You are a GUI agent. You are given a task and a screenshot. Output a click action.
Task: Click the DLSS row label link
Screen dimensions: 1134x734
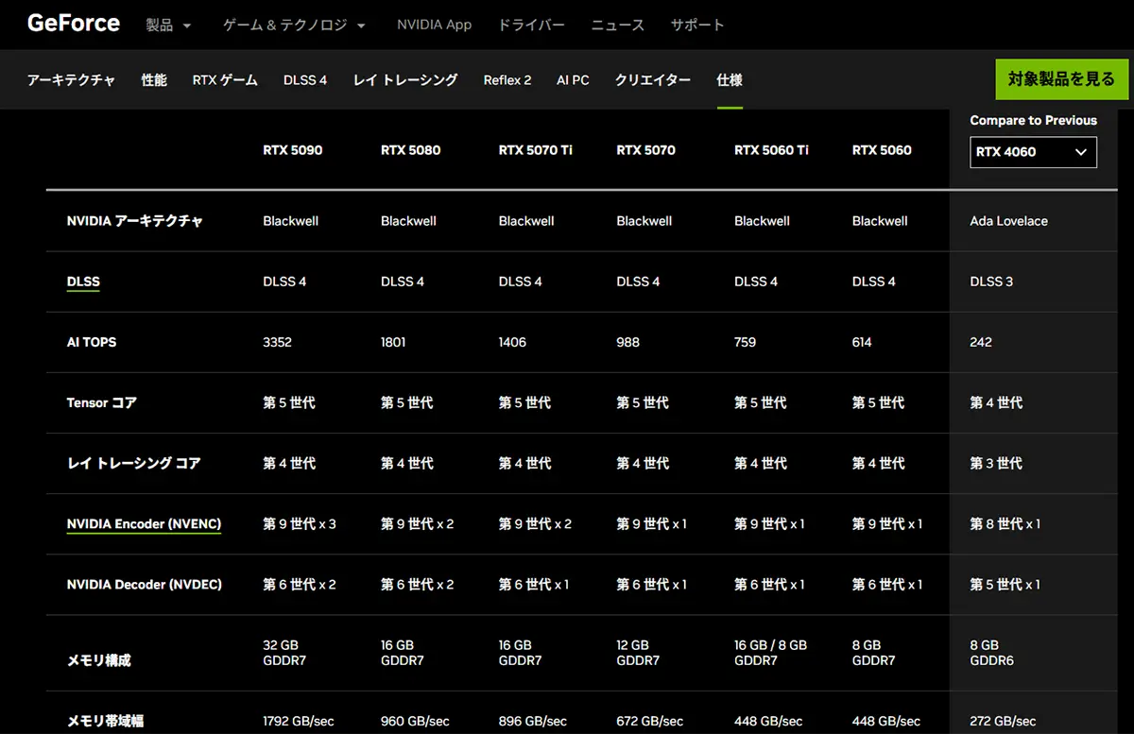click(83, 282)
